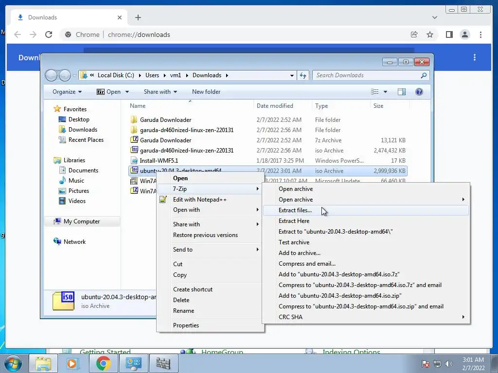This screenshot has width=498, height=373.
Task: Click Explorer's search magnifier icon
Action: pos(424,75)
